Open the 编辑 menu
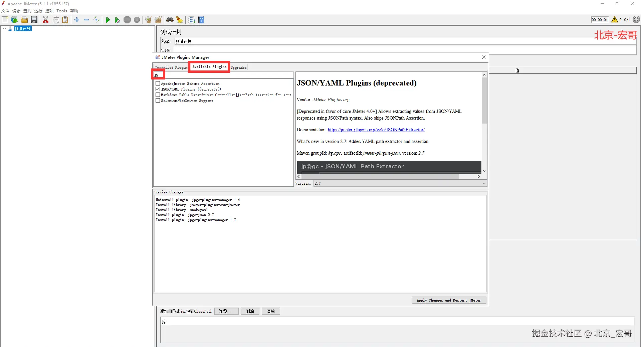Viewport: 641px width, 347px height. [x=16, y=11]
